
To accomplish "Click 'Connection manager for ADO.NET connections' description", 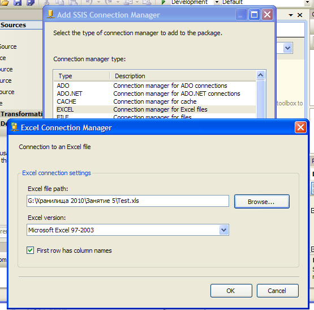I will pyautogui.click(x=177, y=94).
